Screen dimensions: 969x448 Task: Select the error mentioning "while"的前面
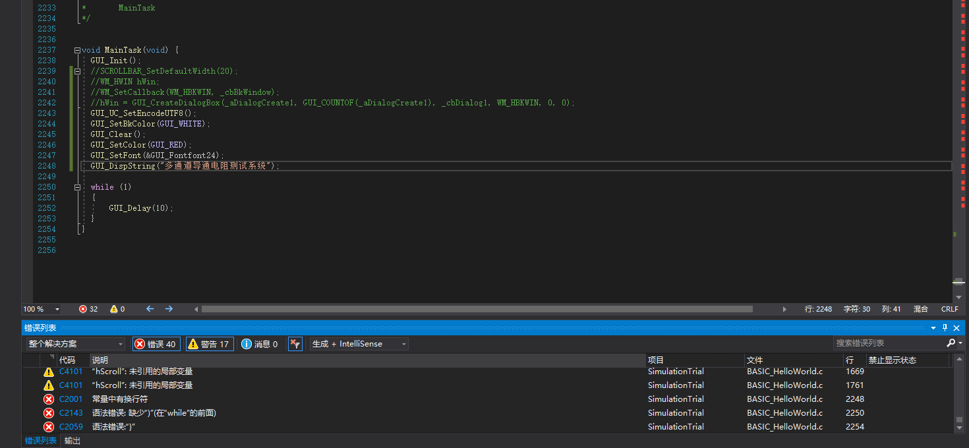(x=154, y=413)
